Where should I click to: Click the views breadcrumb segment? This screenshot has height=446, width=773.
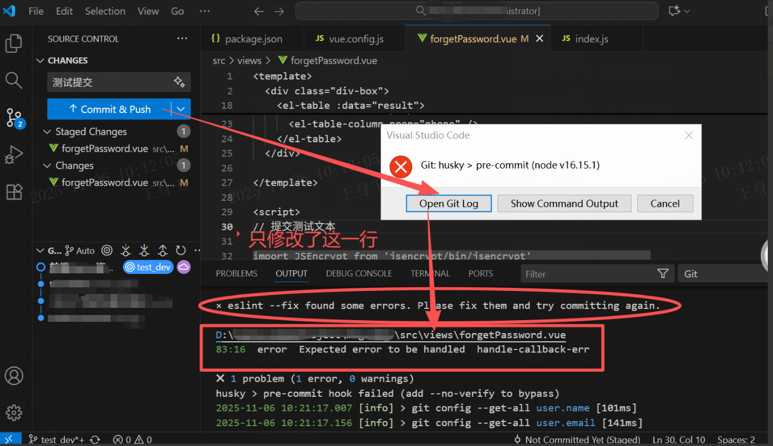[x=249, y=60]
